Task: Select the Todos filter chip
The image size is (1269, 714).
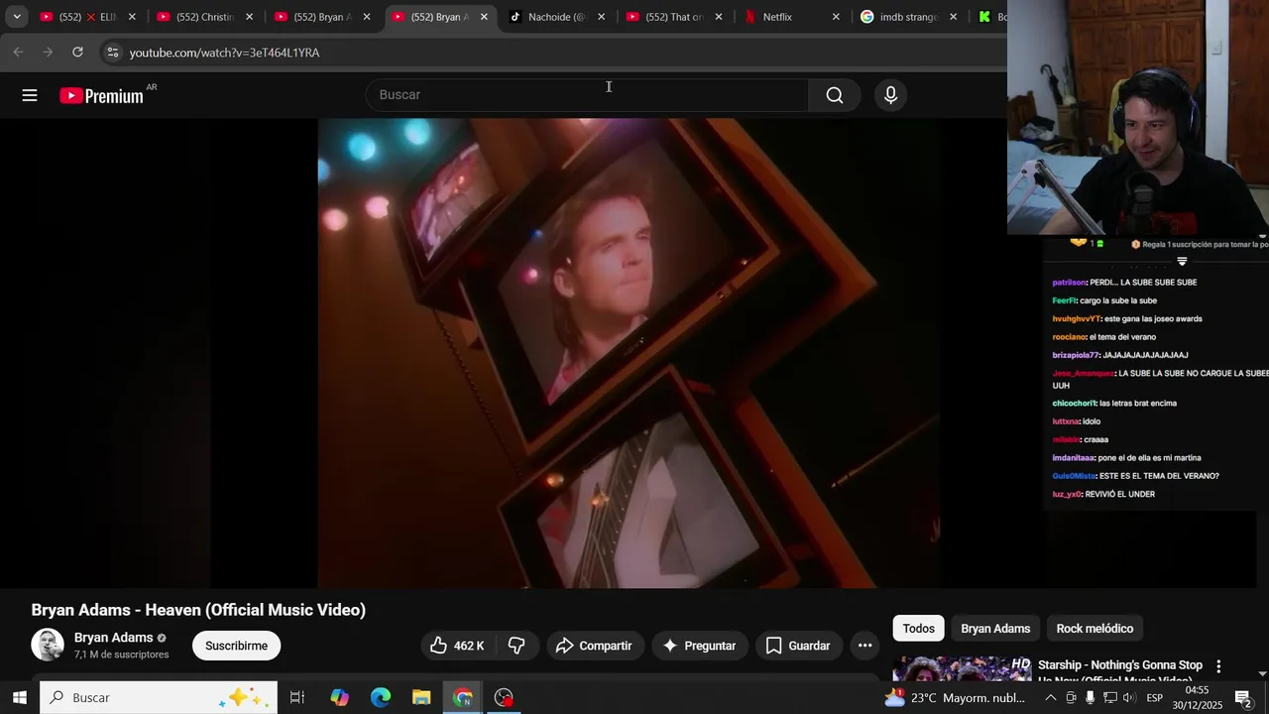Action: [x=918, y=629]
